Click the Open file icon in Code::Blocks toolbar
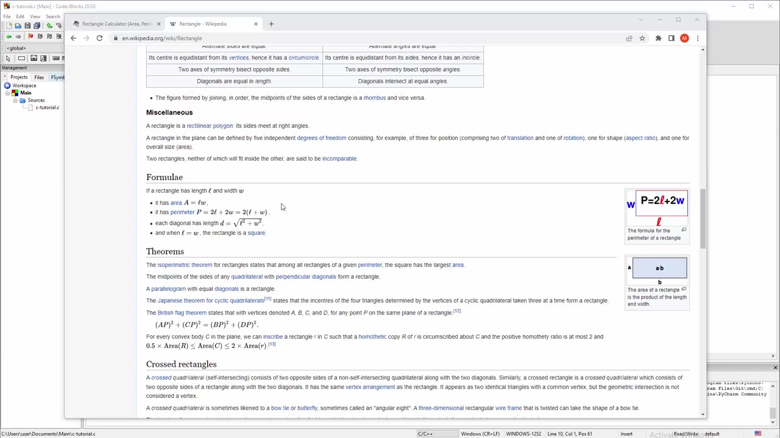This screenshot has height=438, width=780. pos(18,26)
